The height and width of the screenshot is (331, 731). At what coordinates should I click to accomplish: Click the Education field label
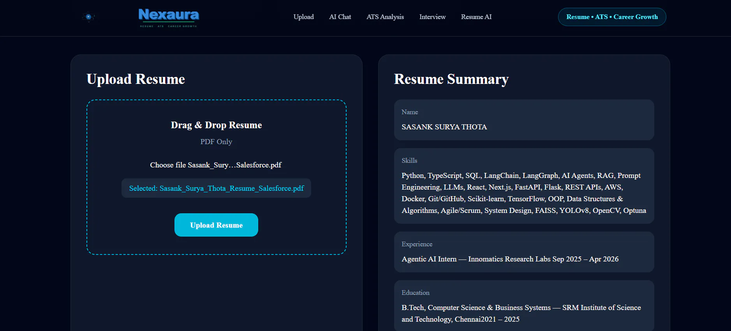(x=416, y=293)
